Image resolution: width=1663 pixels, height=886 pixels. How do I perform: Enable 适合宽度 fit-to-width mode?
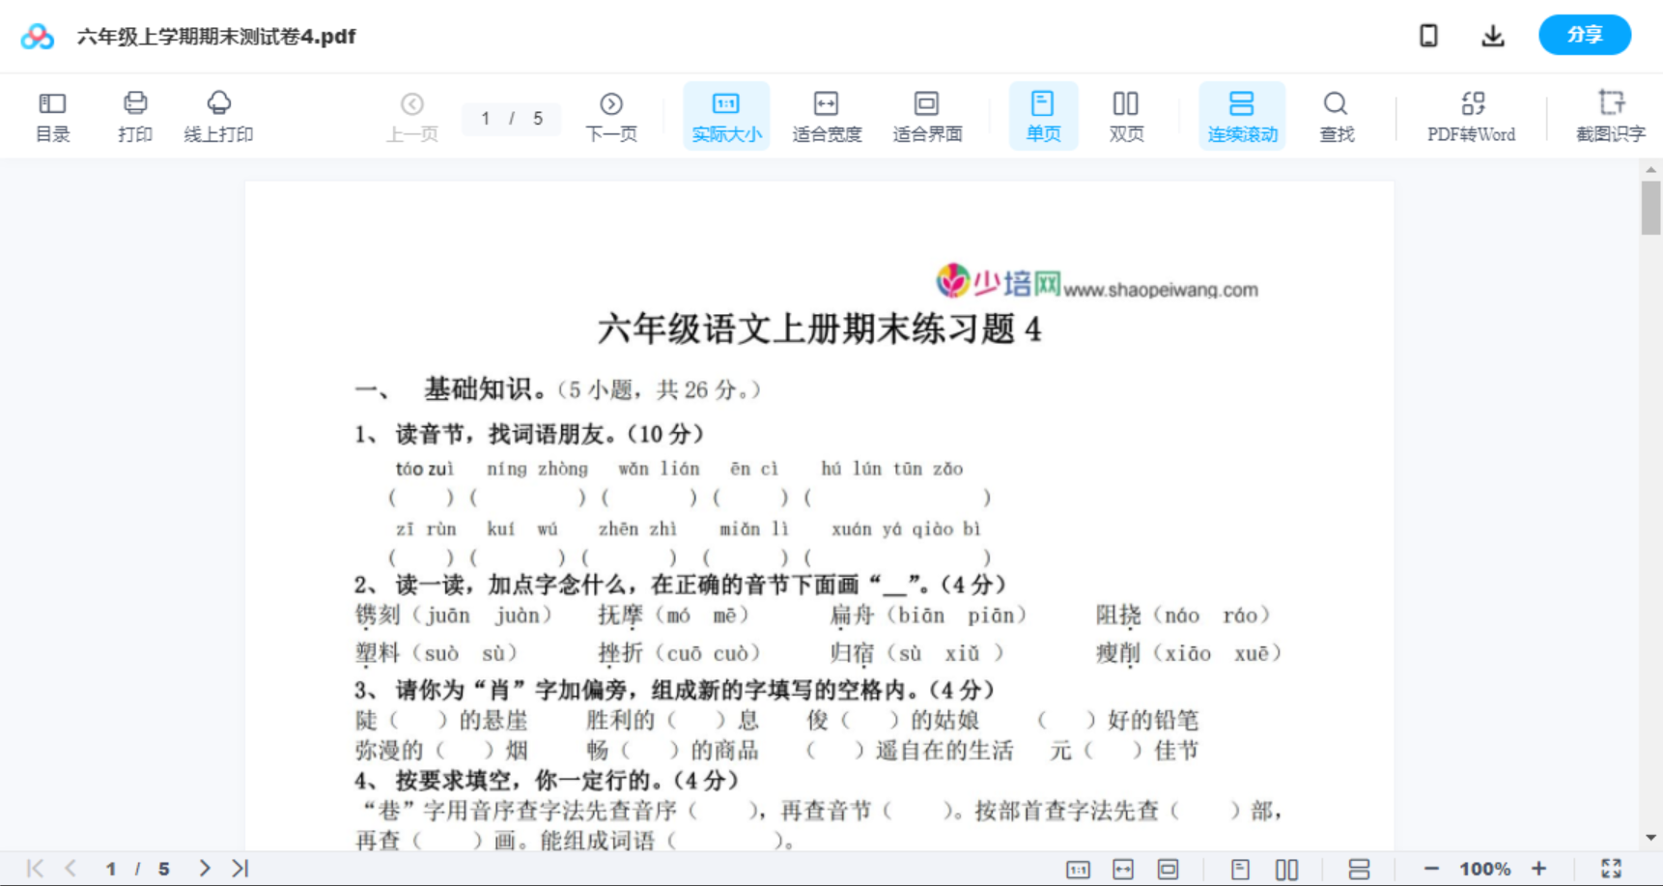click(826, 115)
